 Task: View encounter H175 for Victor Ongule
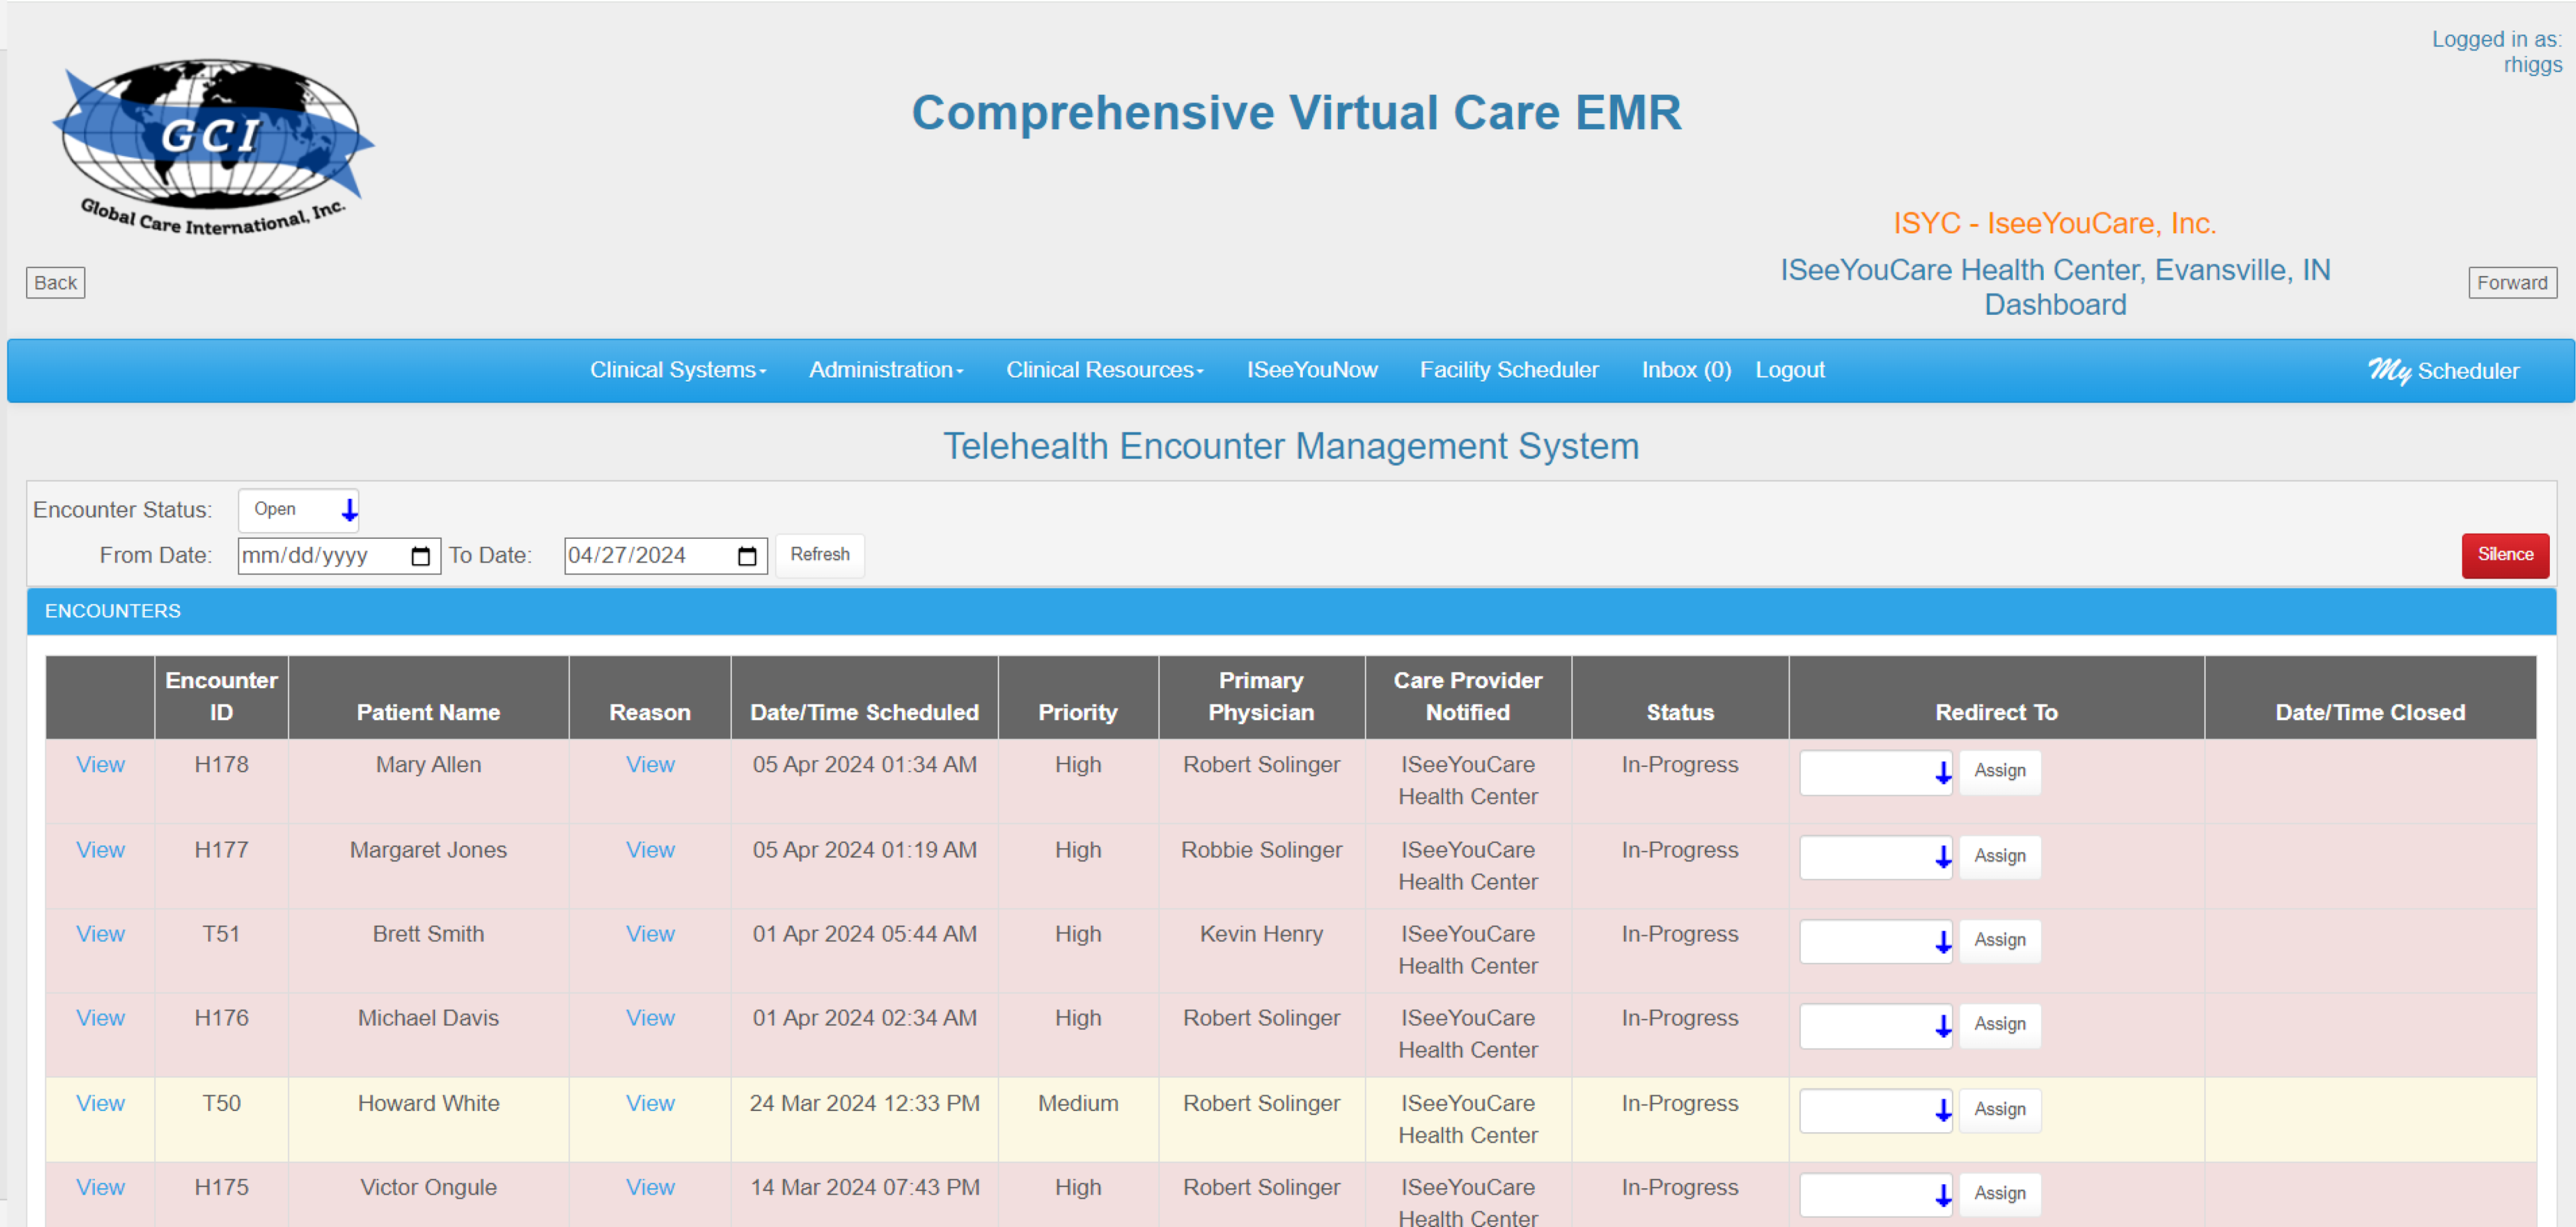tap(100, 1187)
